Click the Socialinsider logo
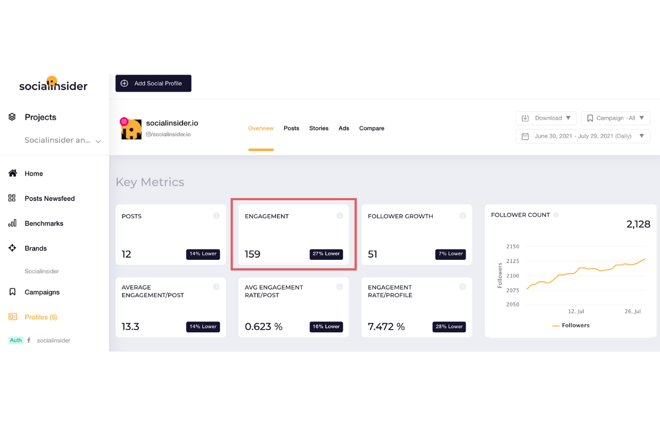The image size is (660, 426). (53, 84)
